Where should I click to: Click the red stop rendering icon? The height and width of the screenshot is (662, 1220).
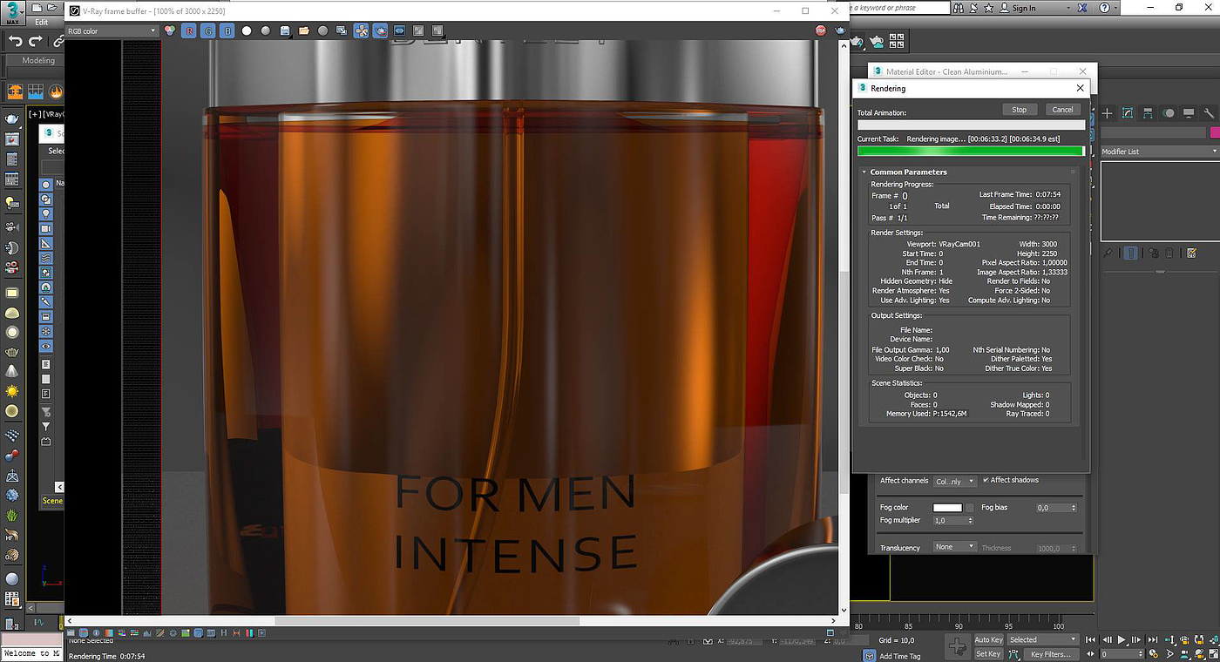[x=820, y=30]
